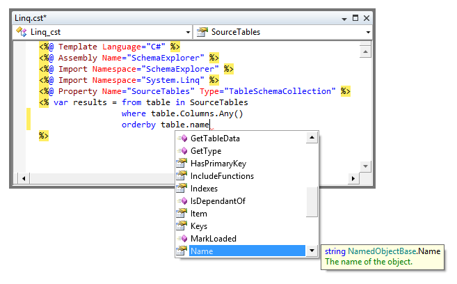Select the IsDependantOf method icon

tap(182, 201)
